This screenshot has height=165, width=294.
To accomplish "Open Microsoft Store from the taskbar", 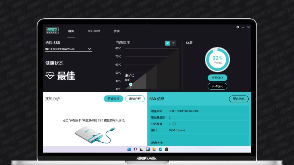I will coord(167,149).
